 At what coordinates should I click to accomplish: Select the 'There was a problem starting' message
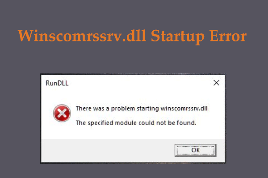[117, 109]
